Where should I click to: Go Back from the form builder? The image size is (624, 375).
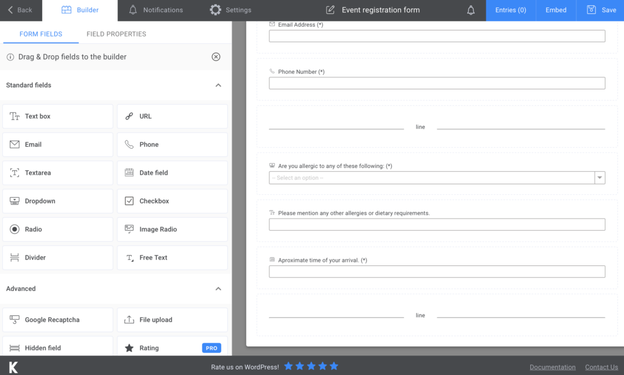click(20, 10)
